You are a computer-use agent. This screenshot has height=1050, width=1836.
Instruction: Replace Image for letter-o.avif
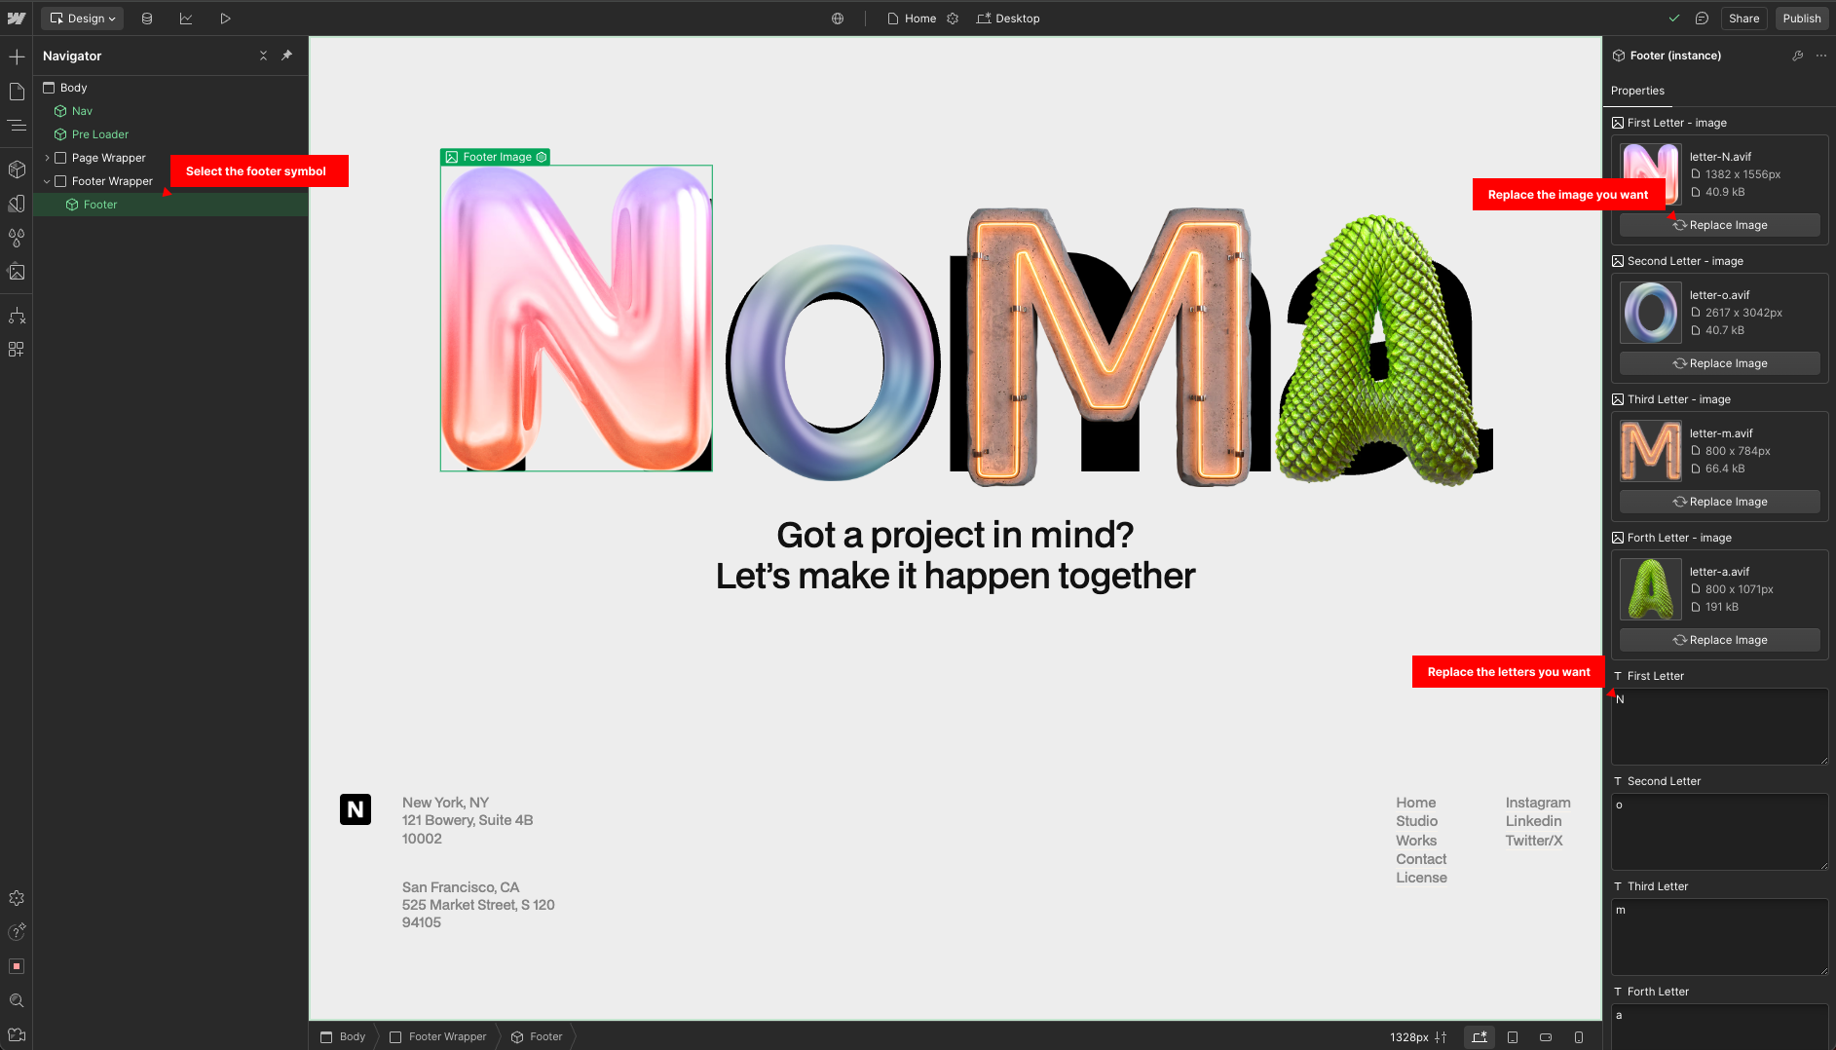tap(1719, 363)
